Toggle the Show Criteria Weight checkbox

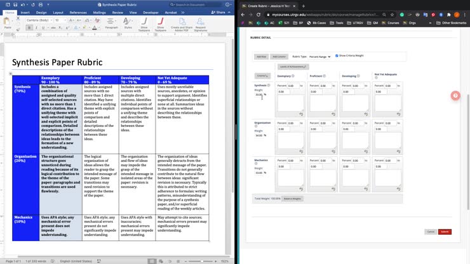(337, 56)
